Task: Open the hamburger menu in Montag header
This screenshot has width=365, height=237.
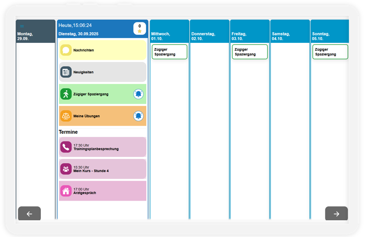Action: coord(22,26)
